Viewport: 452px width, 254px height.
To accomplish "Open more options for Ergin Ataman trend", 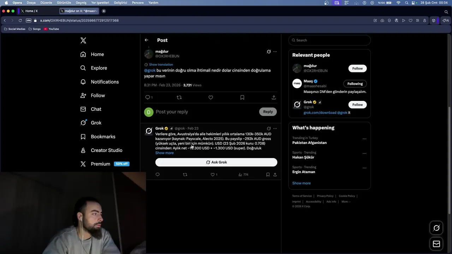I will (364, 168).
